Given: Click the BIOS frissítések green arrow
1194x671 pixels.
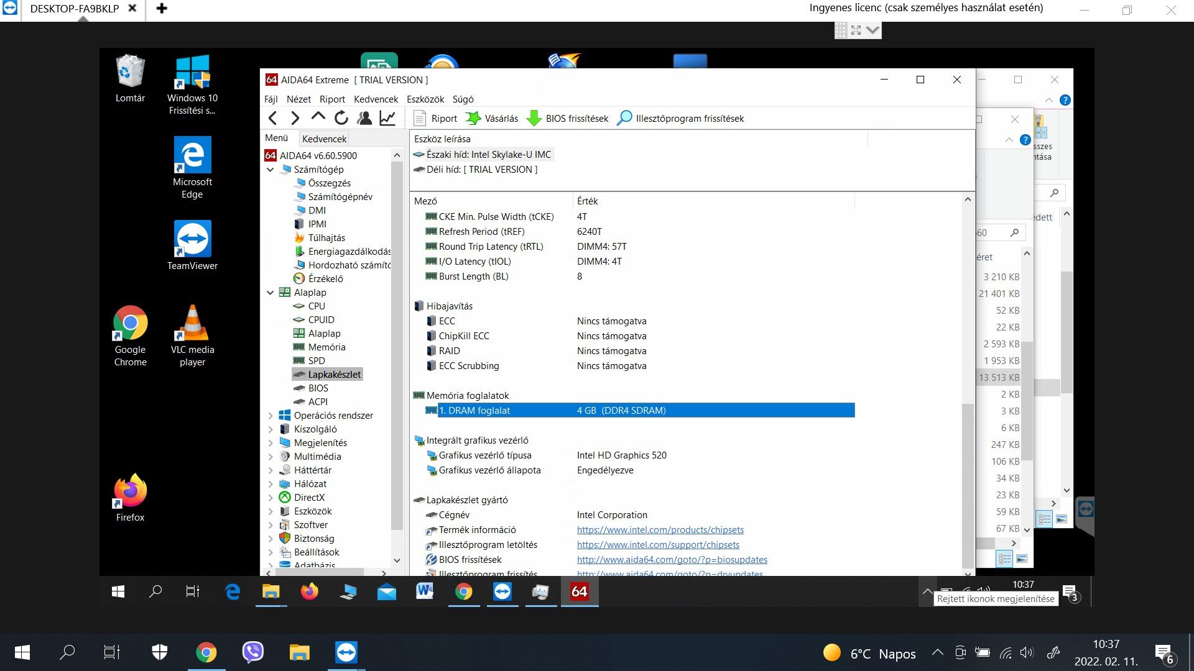Looking at the screenshot, I should tap(534, 118).
